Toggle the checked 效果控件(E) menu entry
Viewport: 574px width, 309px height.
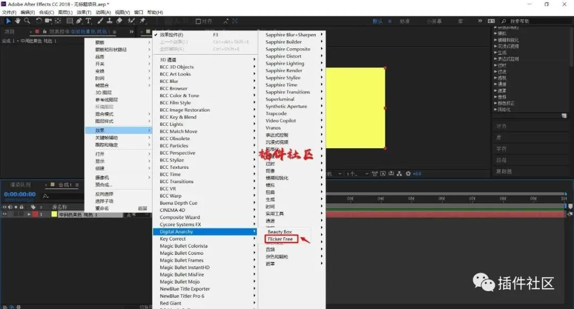click(x=205, y=35)
